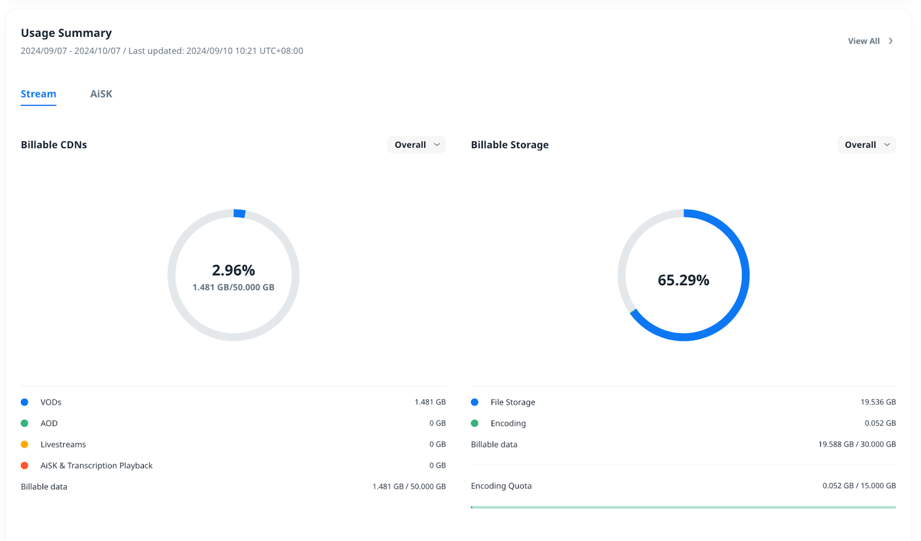Click the green Encoding legend dot
This screenshot has height=541, width=921.
(x=475, y=423)
